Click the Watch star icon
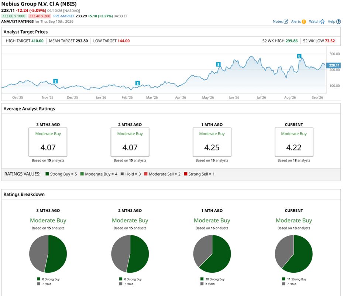 [322, 21]
